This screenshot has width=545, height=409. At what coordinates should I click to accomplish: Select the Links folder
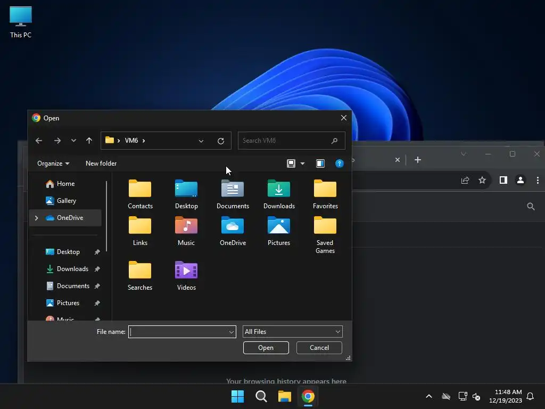[x=140, y=231]
